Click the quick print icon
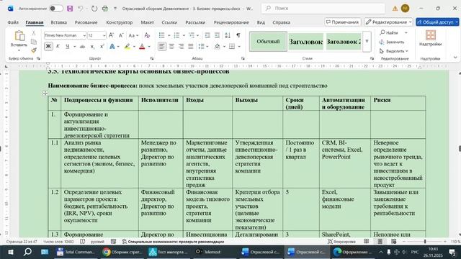This screenshot has width=461, height=259. [x=105, y=9]
